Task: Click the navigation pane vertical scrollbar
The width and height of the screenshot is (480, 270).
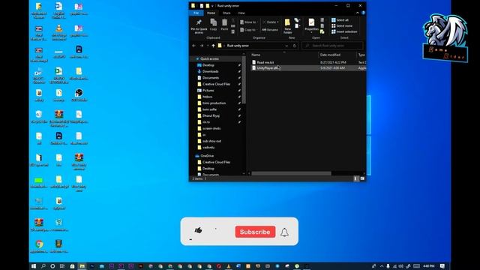Action: tap(244, 79)
